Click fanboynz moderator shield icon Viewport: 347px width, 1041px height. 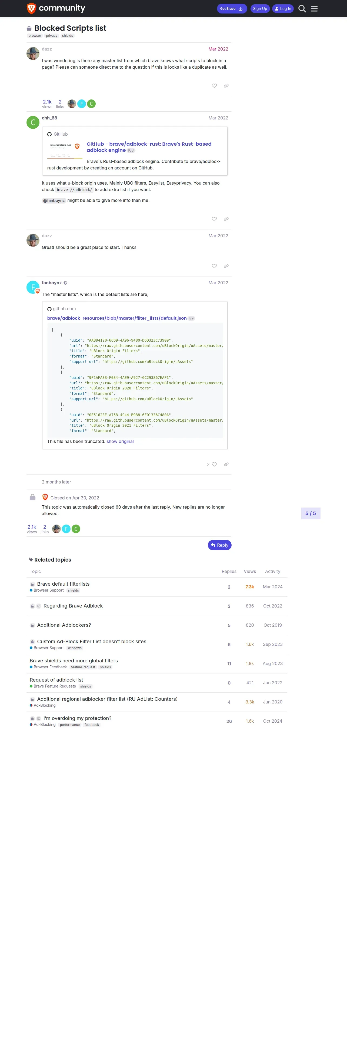click(x=65, y=283)
